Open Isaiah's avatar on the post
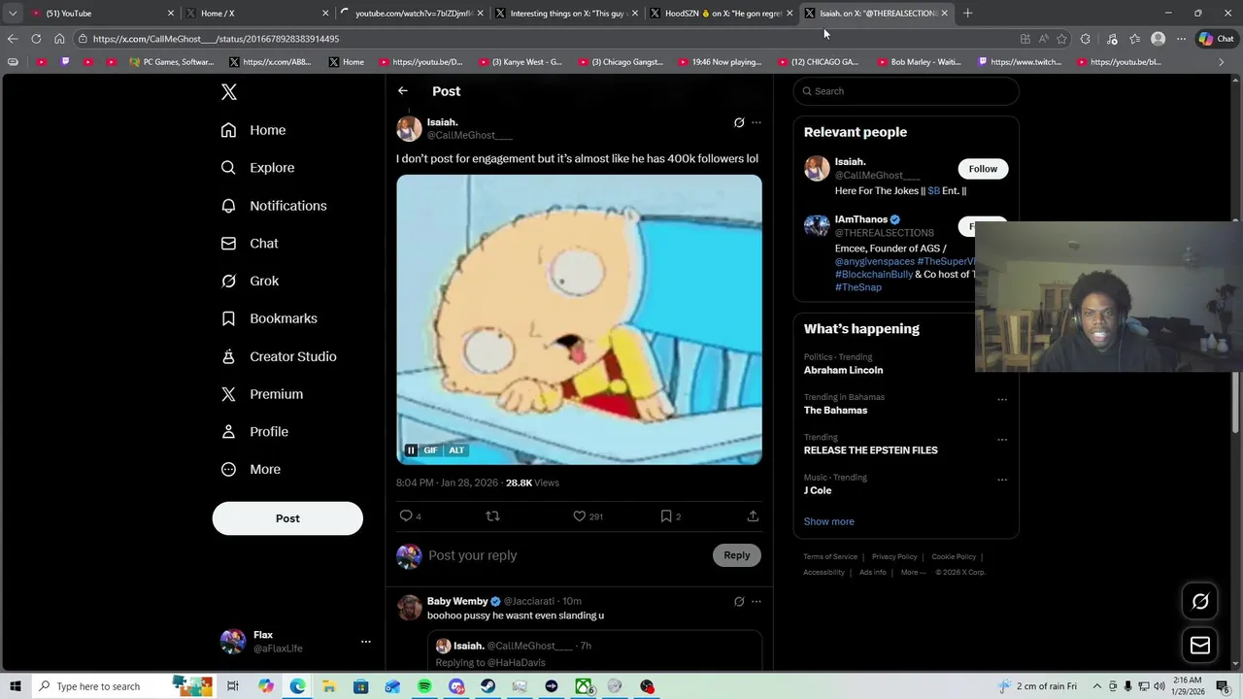Screen dimensions: 1243x699 click(x=409, y=128)
